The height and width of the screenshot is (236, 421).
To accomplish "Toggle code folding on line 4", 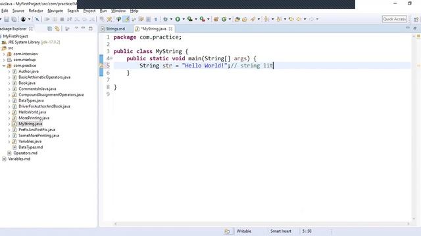I will click(111, 58).
